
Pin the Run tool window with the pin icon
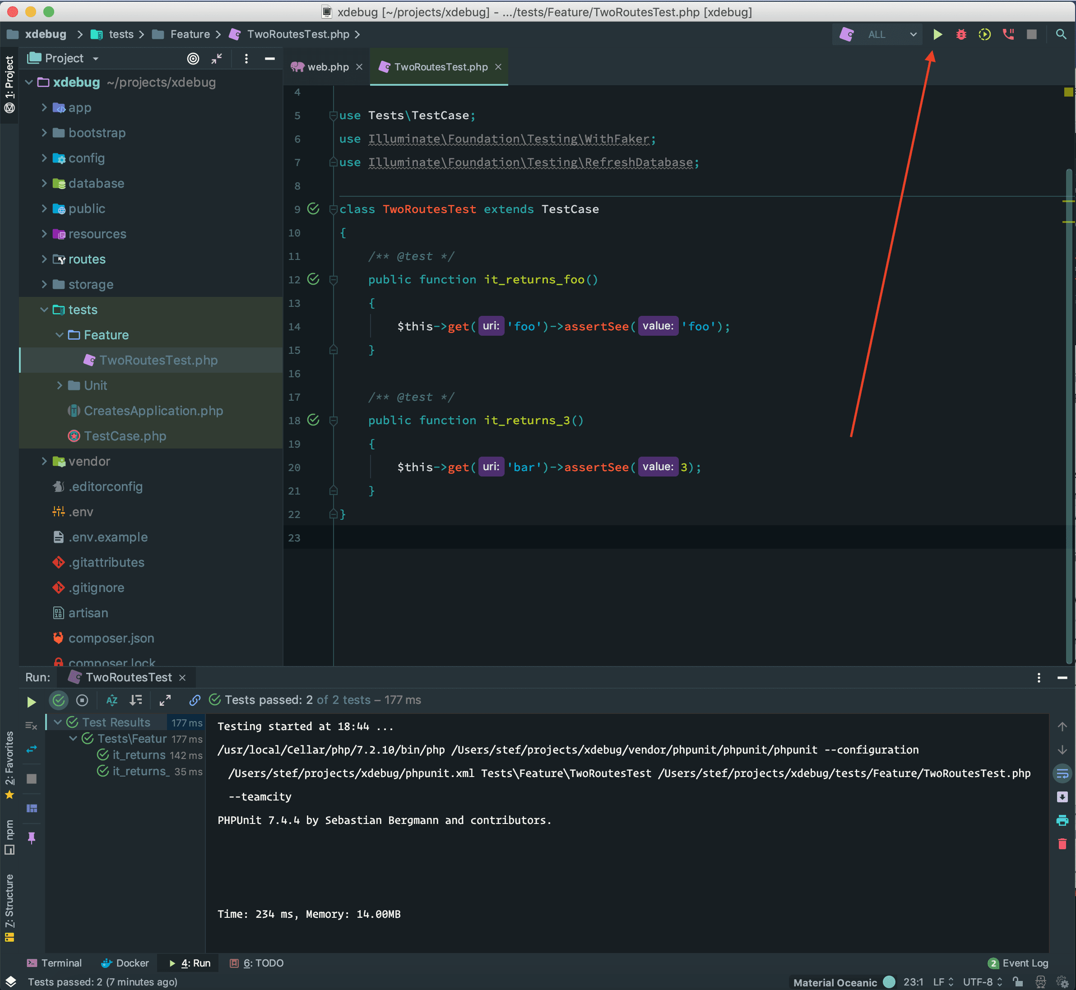tap(31, 838)
